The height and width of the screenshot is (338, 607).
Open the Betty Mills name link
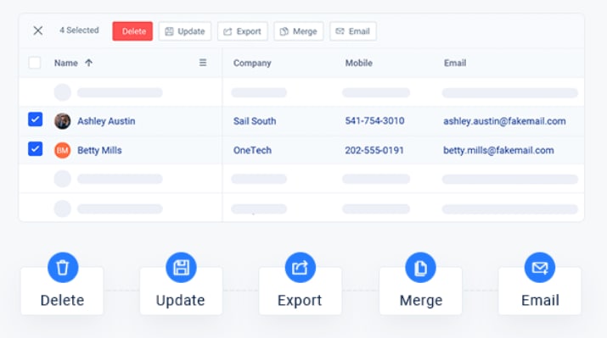point(99,150)
